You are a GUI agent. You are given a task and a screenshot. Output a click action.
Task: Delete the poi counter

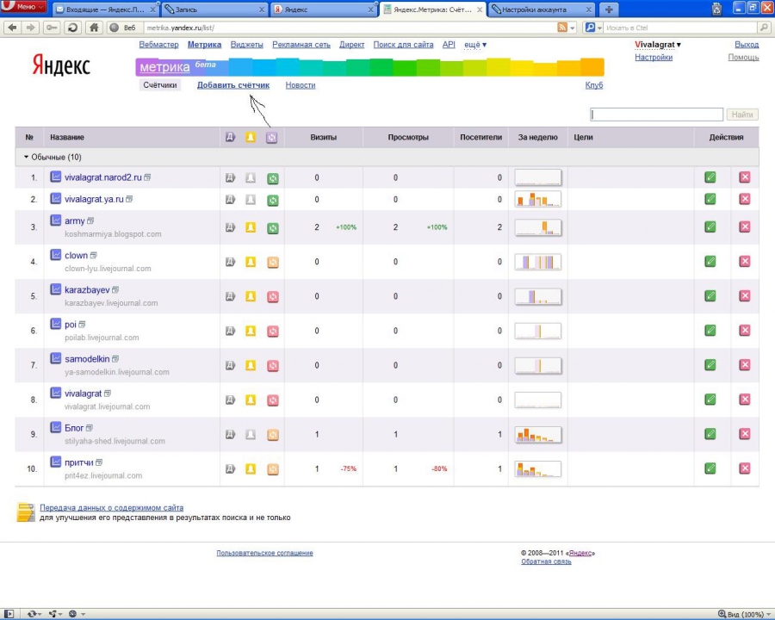(745, 331)
